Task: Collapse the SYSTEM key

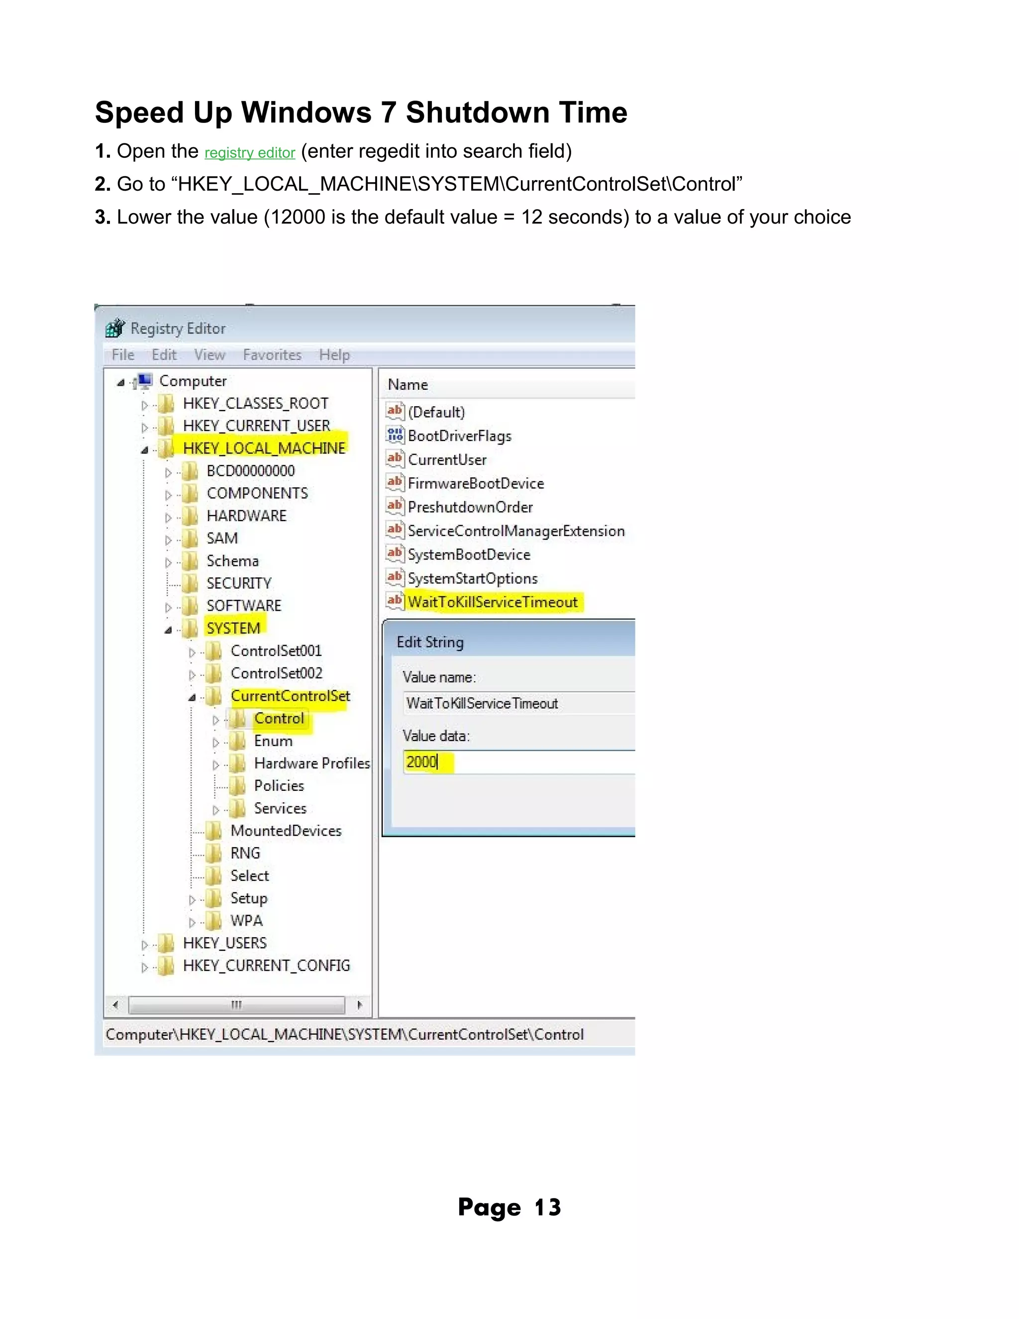Action: click(x=169, y=630)
